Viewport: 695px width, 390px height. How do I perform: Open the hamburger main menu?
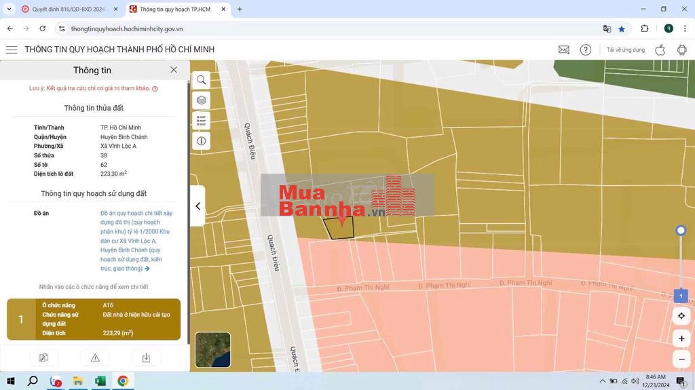coord(12,50)
